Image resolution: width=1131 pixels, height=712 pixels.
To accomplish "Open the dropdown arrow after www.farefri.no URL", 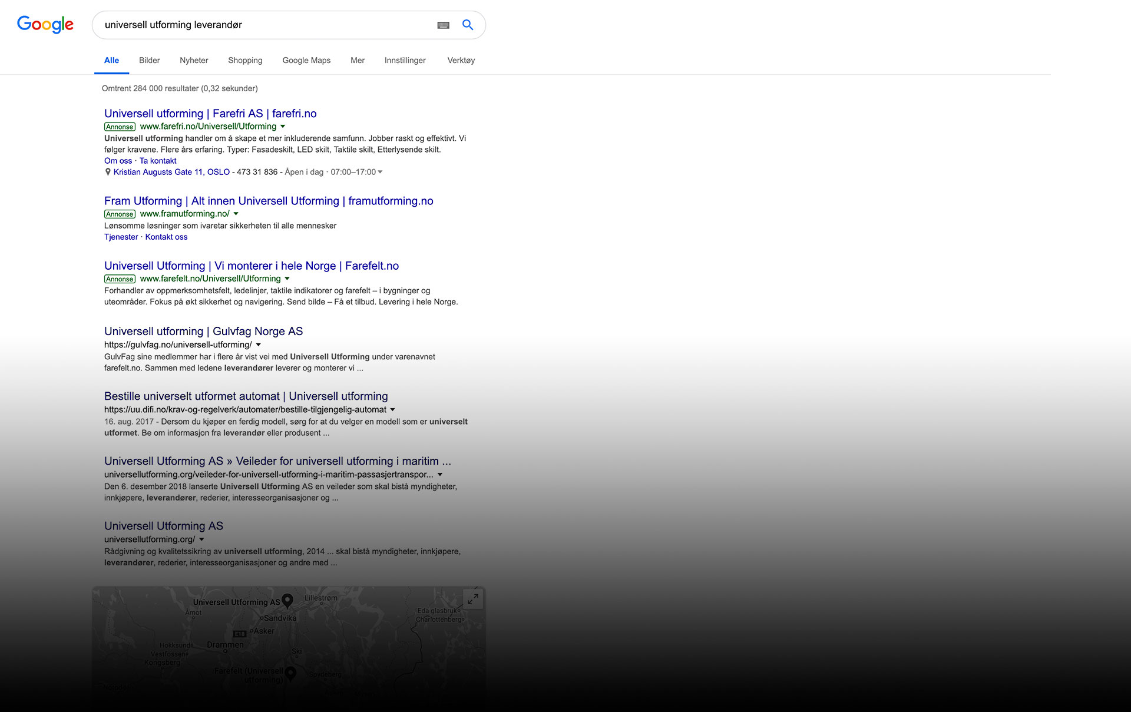I will 283,127.
